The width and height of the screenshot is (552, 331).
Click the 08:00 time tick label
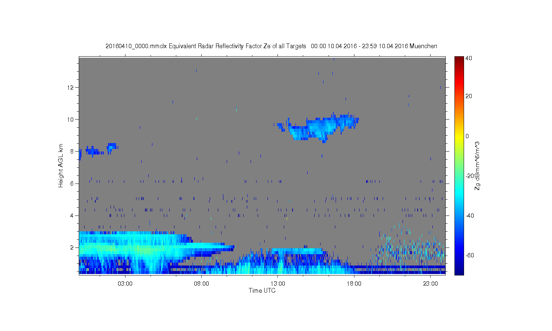coord(201,284)
